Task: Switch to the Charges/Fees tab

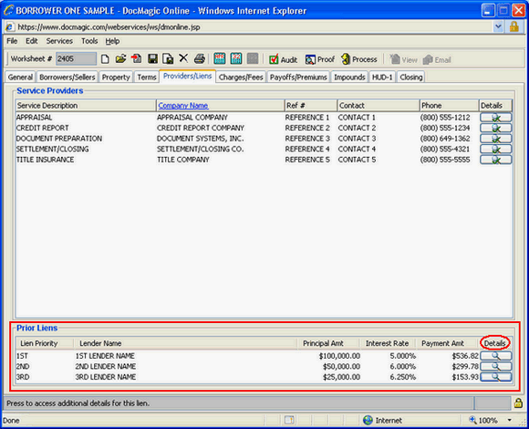Action: coord(241,77)
